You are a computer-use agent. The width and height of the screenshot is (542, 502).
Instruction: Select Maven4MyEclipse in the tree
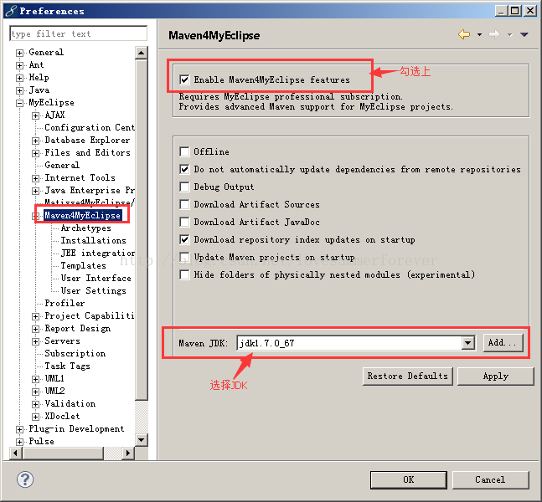[x=83, y=215]
